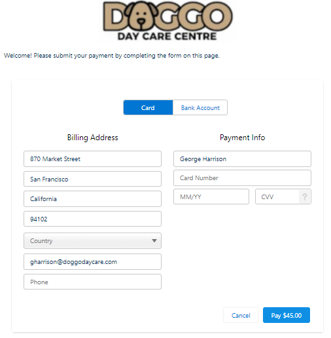Focus the Card Number field
331x338 pixels.
click(x=242, y=178)
